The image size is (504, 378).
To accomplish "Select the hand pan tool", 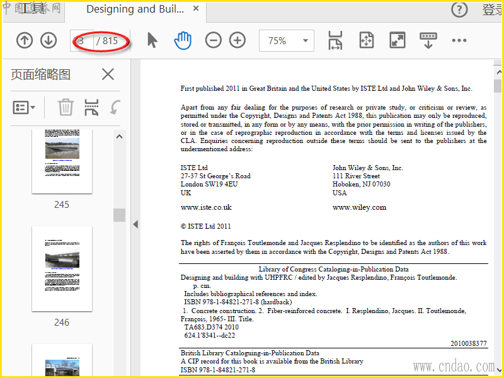I will (x=182, y=41).
